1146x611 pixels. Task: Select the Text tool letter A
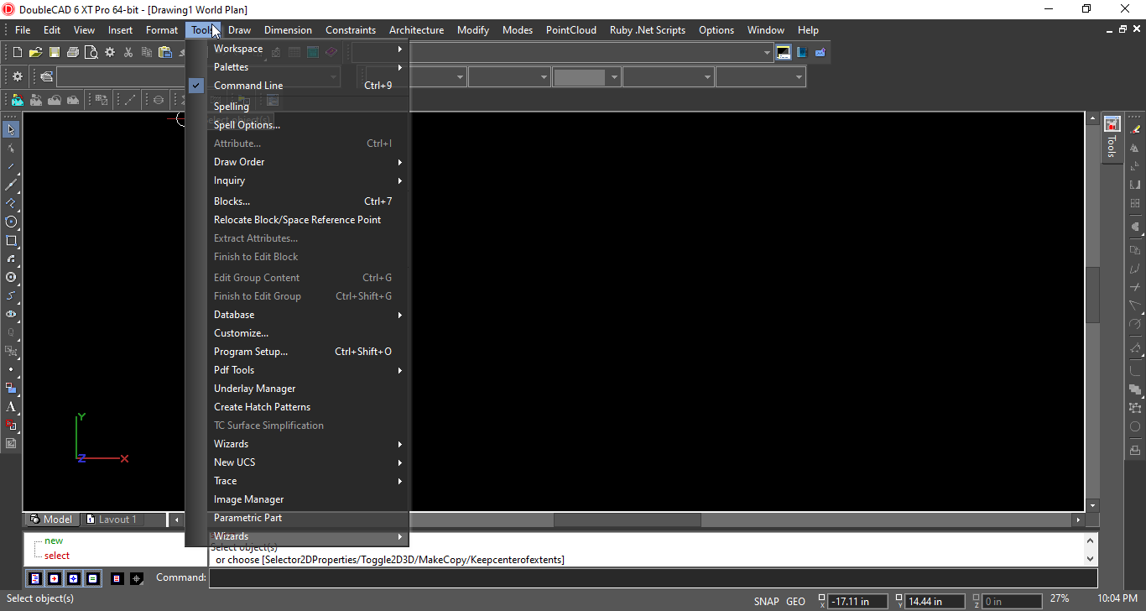pyautogui.click(x=11, y=406)
